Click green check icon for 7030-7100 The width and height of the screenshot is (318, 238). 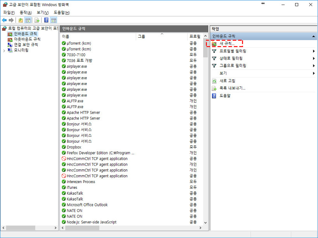coord(64,55)
